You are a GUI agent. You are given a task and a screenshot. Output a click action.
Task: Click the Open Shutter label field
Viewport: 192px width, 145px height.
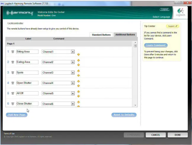coord(27,83)
